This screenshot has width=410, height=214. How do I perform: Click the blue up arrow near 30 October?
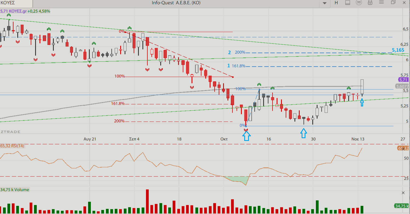303,134
